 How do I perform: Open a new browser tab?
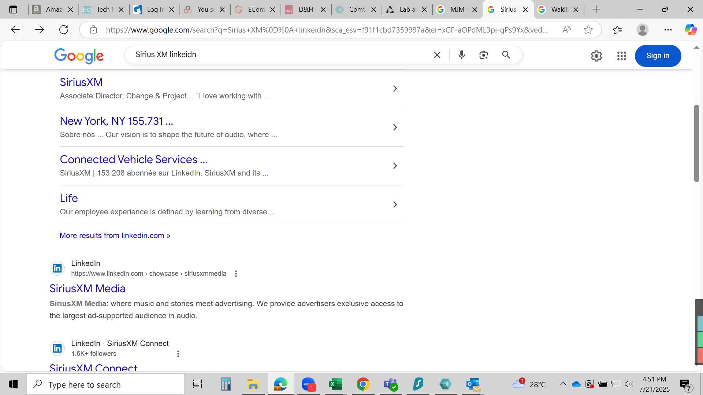(596, 10)
